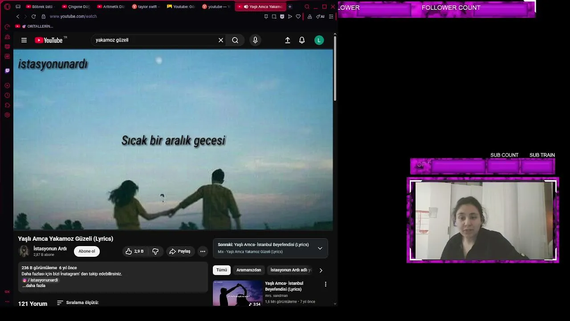This screenshot has width=570, height=321.
Task: Switch to the taylor swift tab
Action: click(146, 7)
